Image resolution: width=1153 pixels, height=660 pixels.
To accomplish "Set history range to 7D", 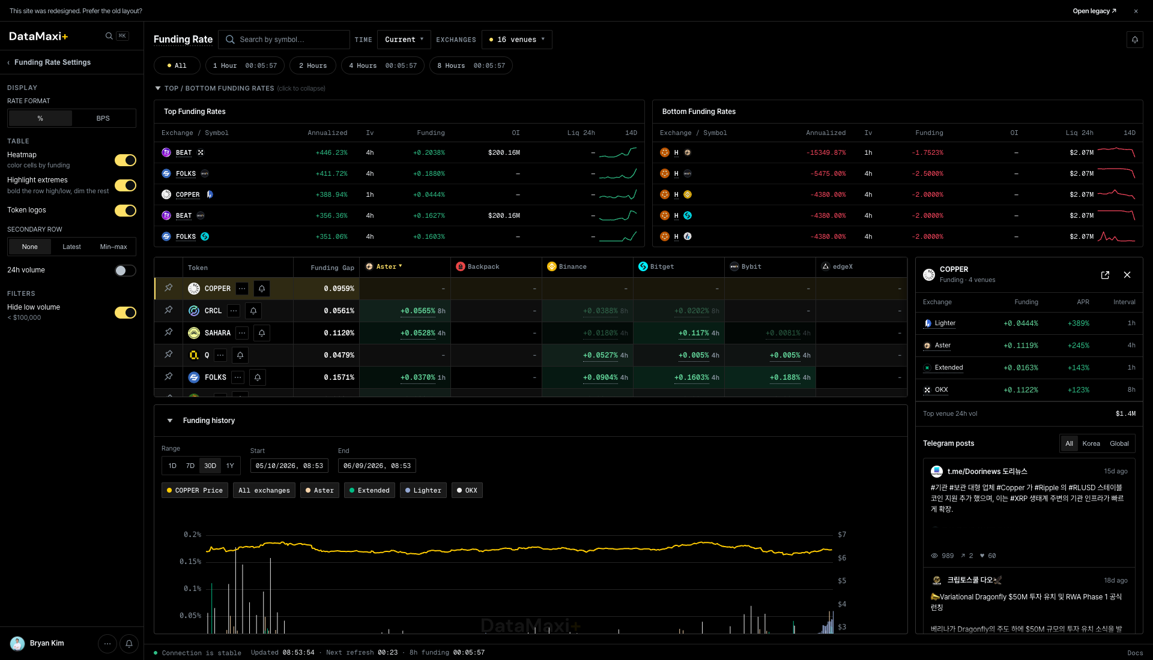I will click(190, 466).
